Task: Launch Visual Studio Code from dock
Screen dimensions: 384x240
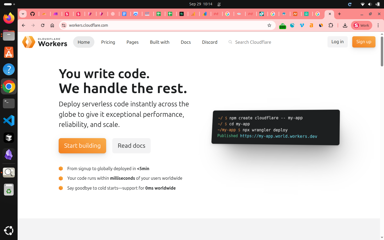Action: point(9,121)
